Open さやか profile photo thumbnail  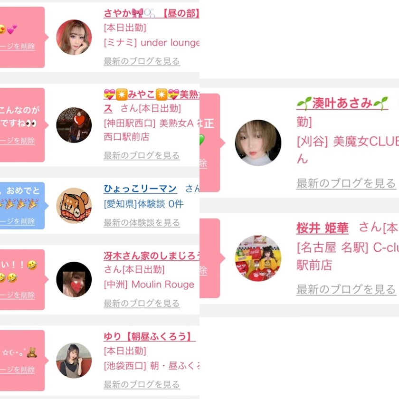coord(74,37)
